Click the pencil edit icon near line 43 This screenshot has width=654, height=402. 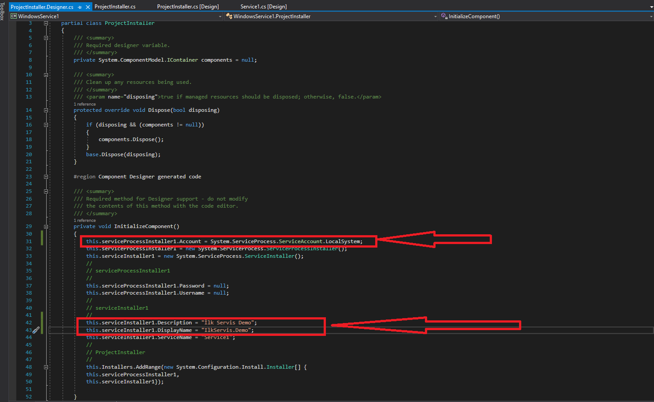pos(36,330)
